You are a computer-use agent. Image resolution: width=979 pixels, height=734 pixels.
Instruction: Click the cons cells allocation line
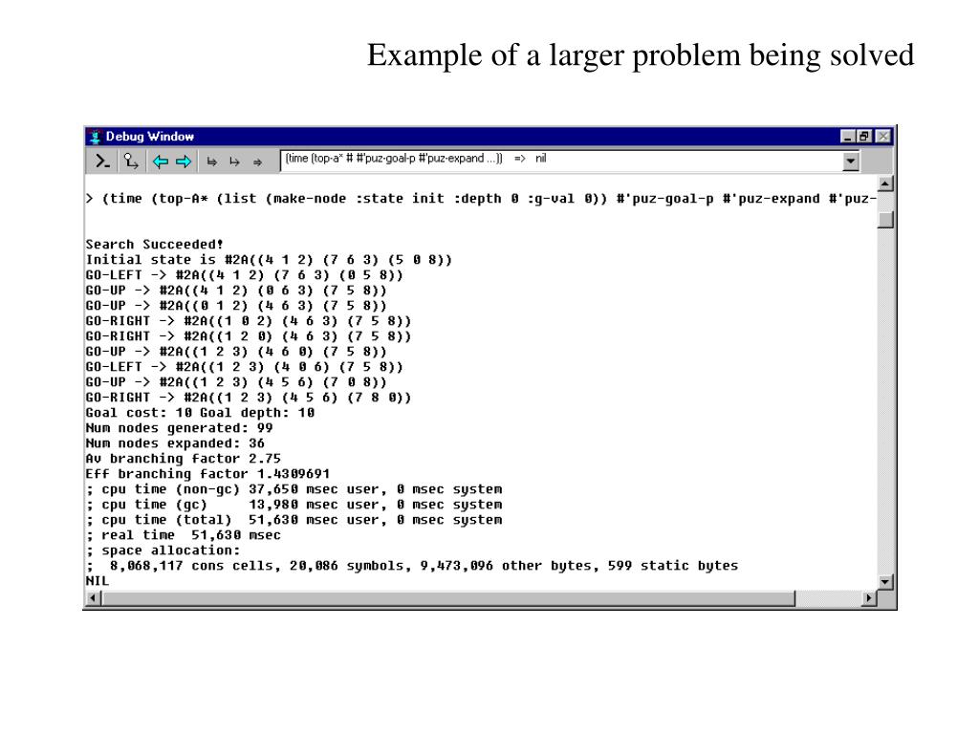coord(412,566)
